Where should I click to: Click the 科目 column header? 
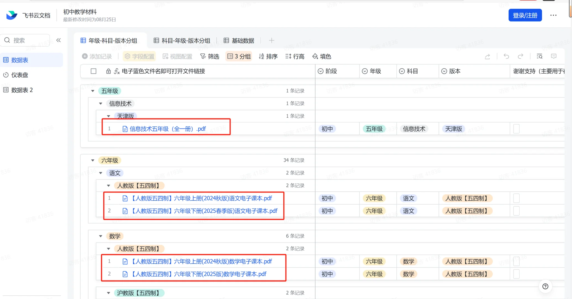tap(418, 71)
